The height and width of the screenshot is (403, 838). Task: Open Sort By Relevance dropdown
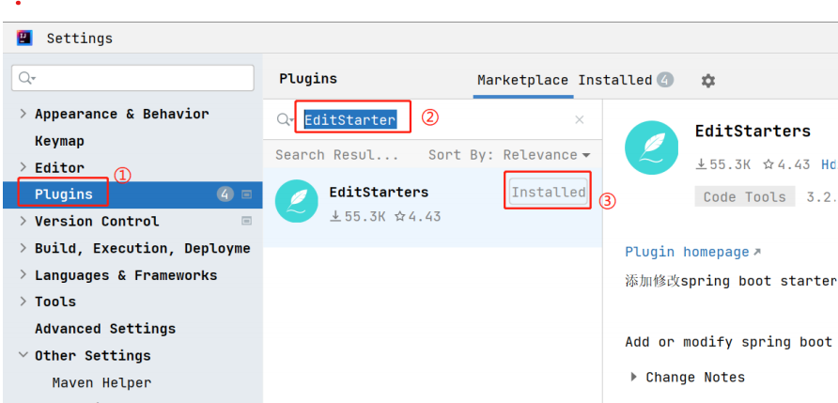pyautogui.click(x=509, y=155)
